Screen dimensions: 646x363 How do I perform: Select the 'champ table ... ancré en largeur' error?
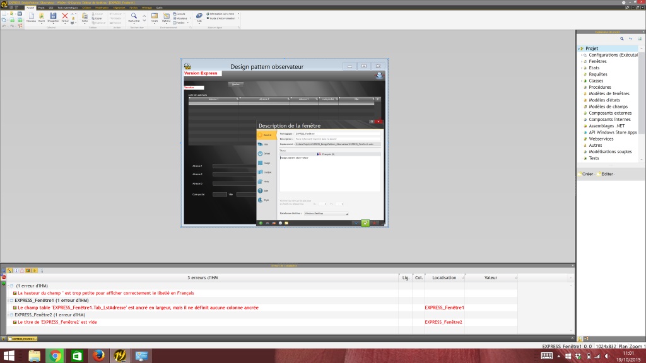point(138,308)
